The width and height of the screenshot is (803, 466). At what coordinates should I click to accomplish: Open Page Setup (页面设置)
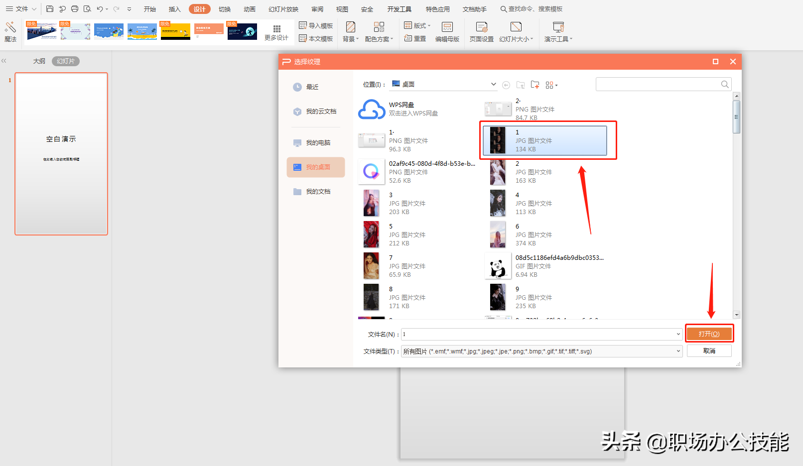point(482,32)
